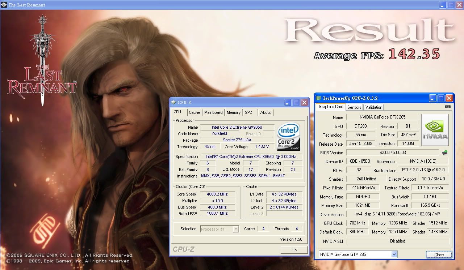Image resolution: width=464 pixels, height=270 pixels.
Task: Click the Core Speed value 4000.2 MHz
Action: coord(217,194)
